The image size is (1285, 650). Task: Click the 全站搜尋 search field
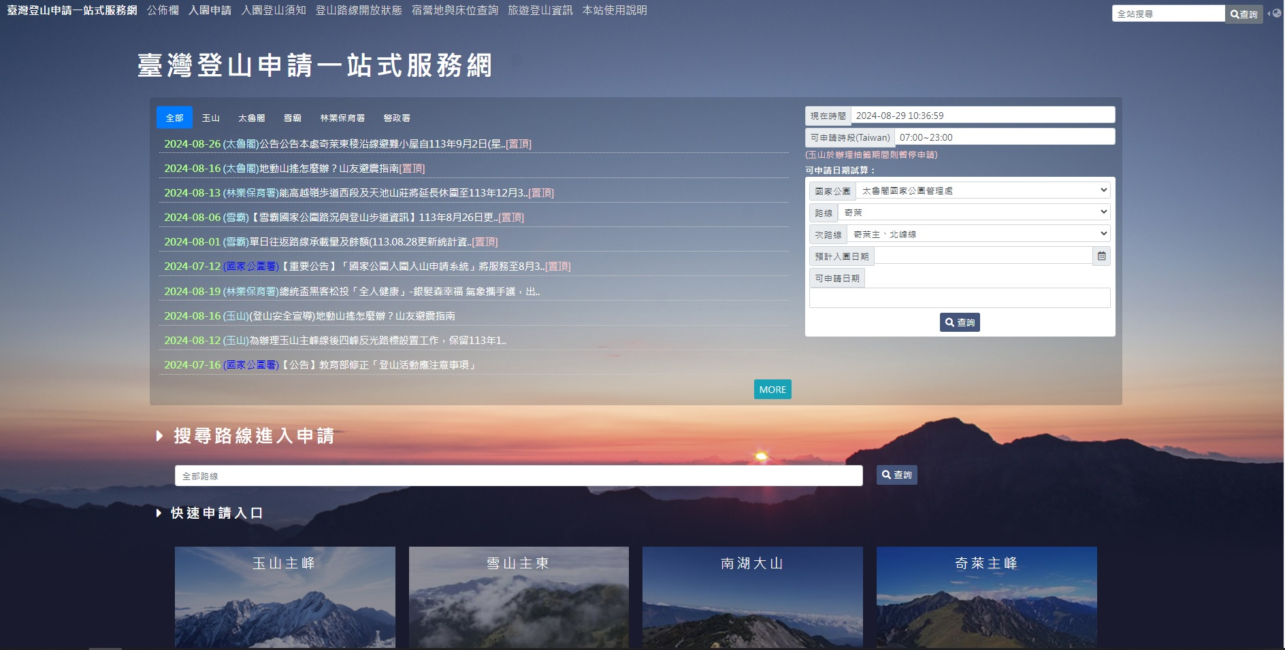pos(1168,14)
